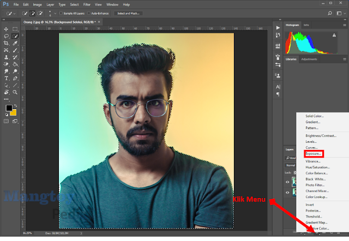Open the Filter menu
Screen dimensions: 349x241
point(87,4)
